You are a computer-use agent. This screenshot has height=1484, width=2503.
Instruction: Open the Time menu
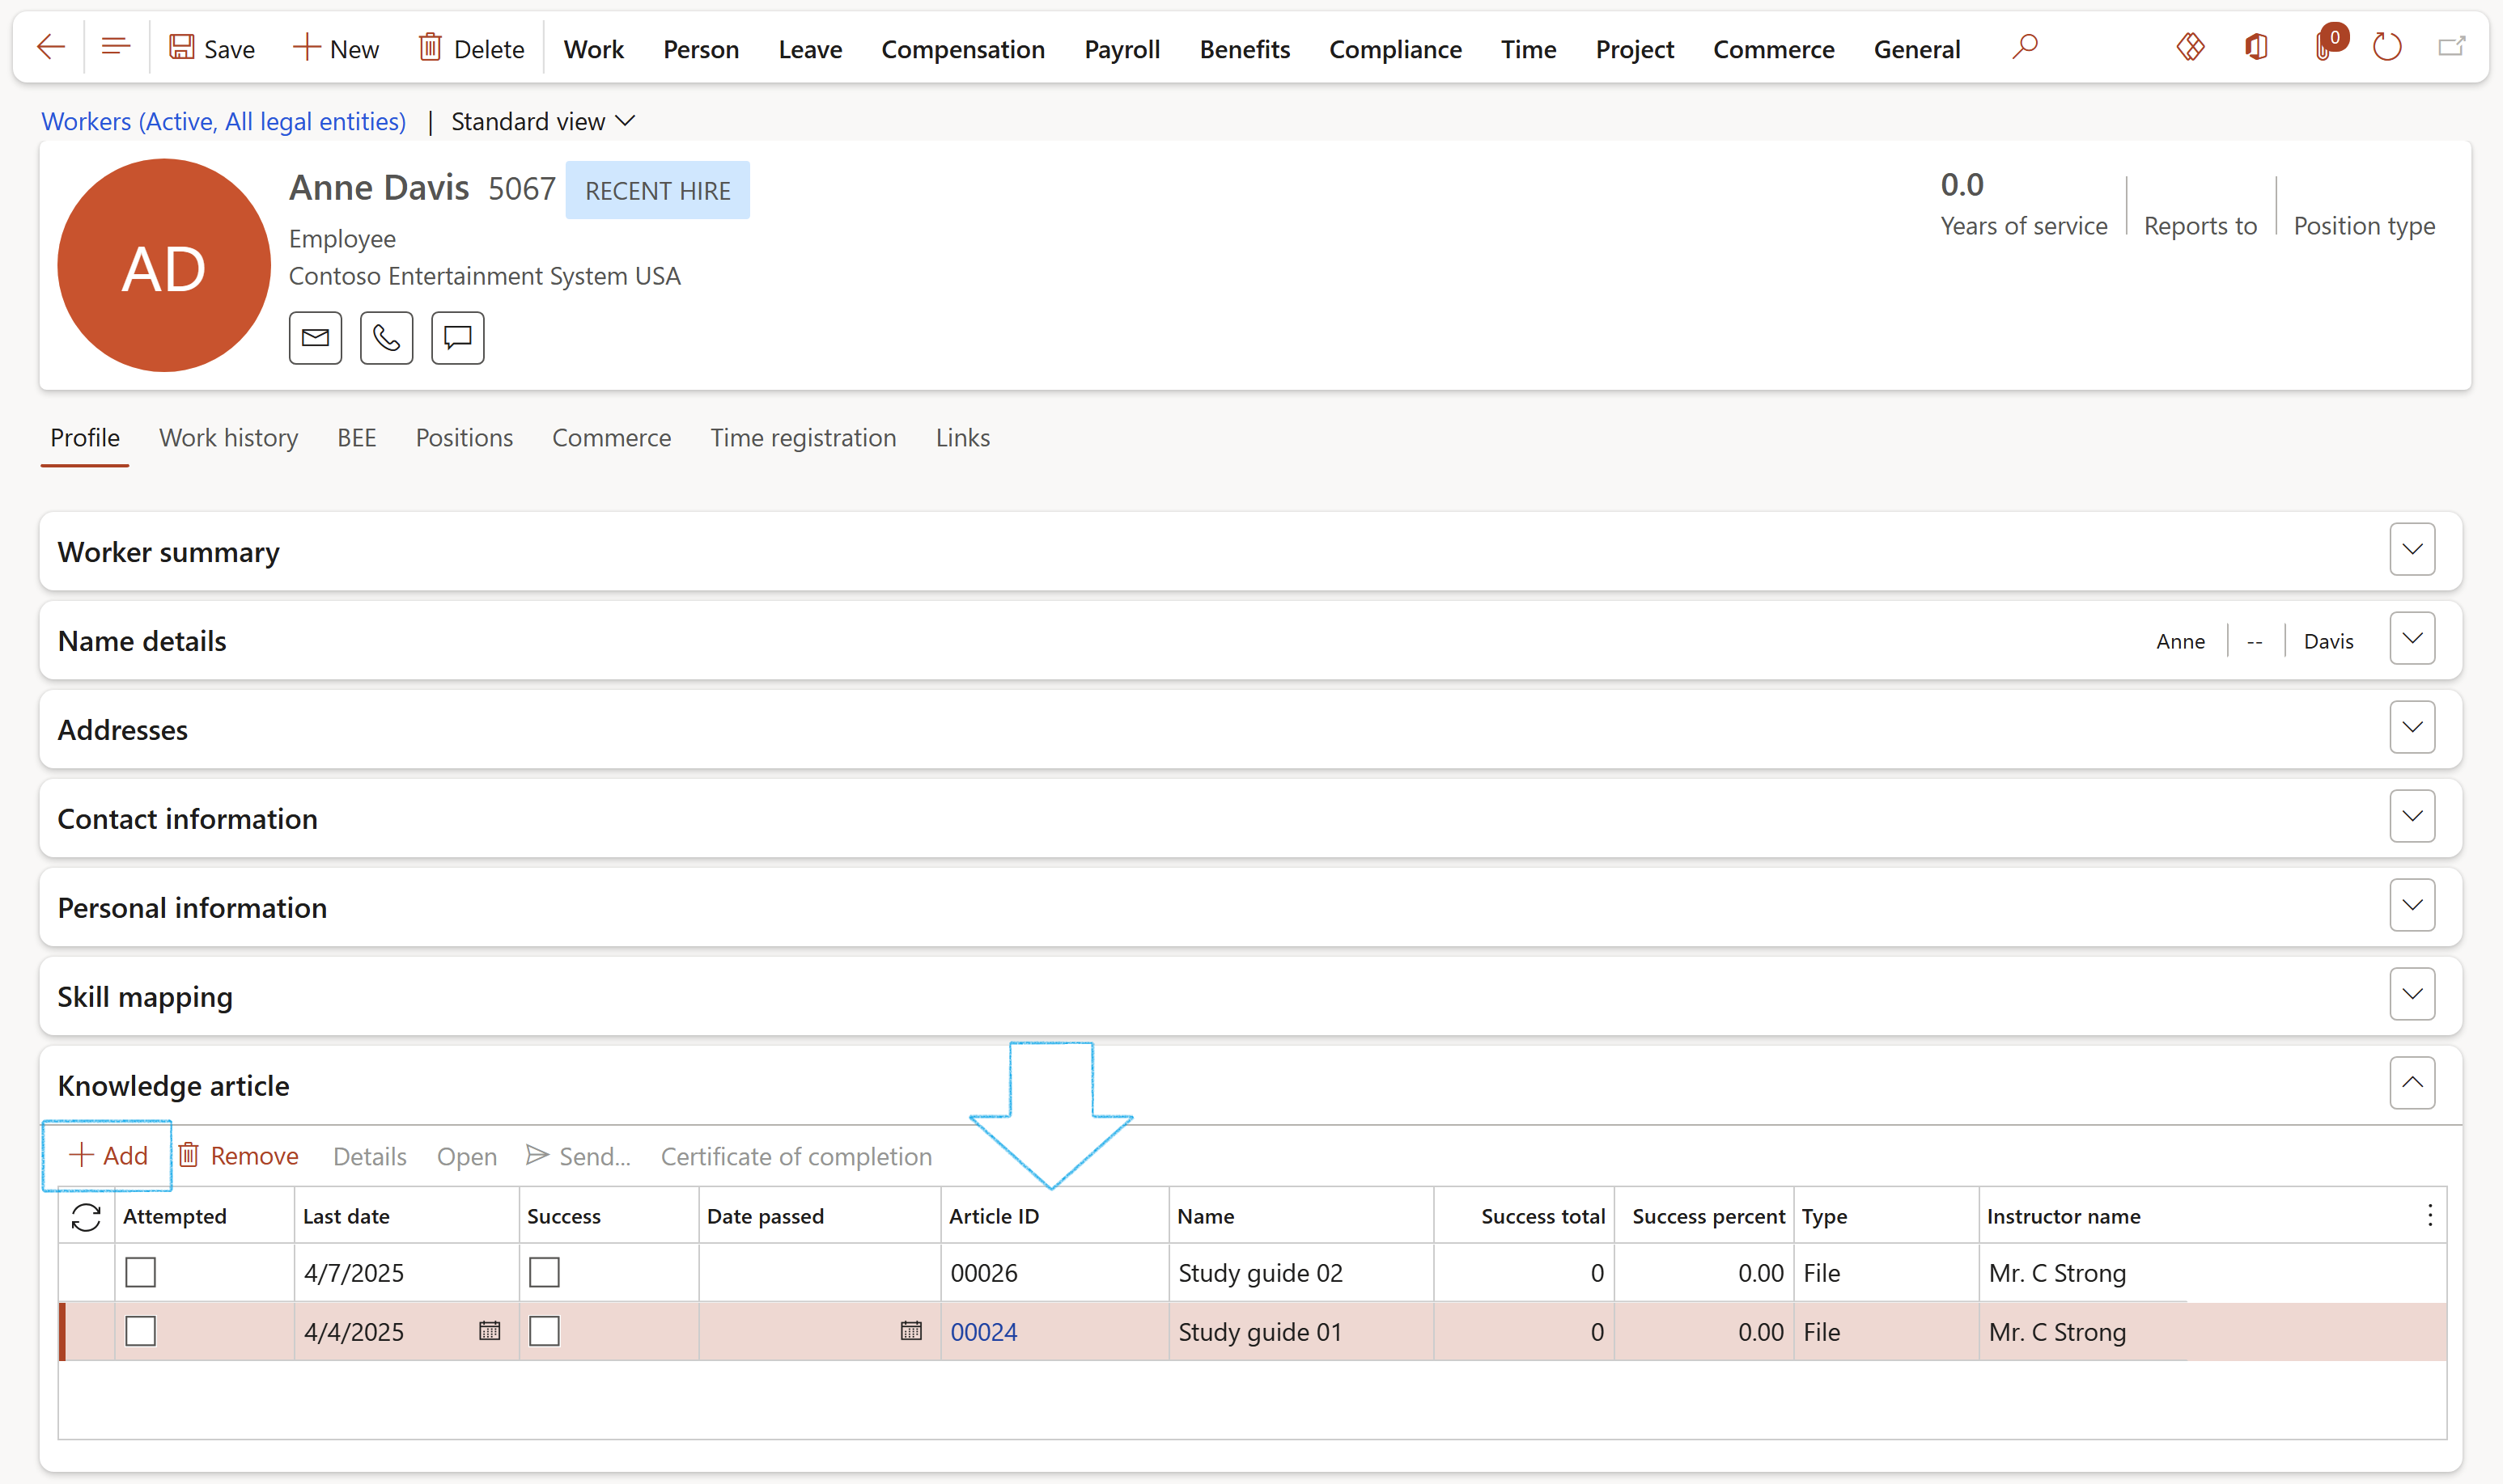[1528, 49]
